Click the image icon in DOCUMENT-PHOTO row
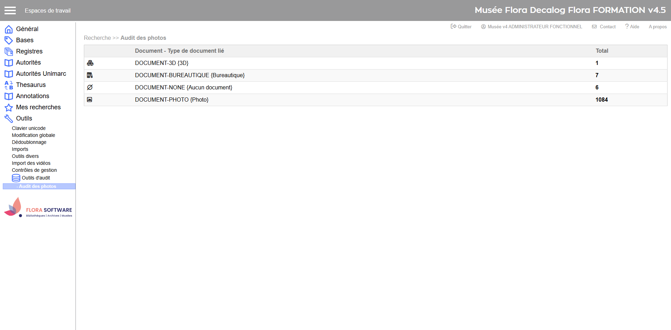 click(89, 100)
